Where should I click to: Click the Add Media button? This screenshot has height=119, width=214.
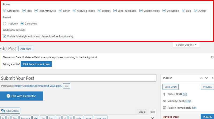coord(10,111)
